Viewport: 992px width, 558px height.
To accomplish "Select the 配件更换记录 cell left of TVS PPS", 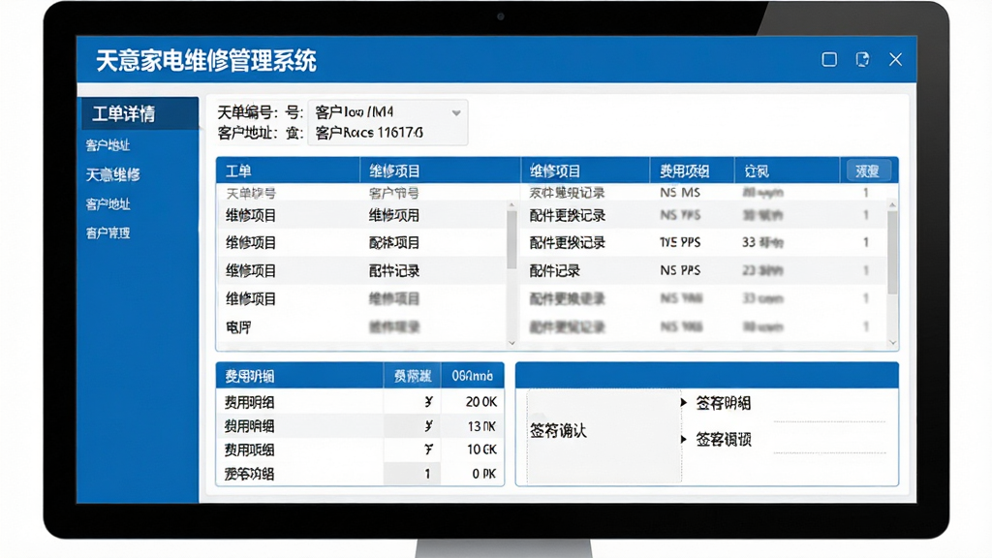I will coord(568,242).
